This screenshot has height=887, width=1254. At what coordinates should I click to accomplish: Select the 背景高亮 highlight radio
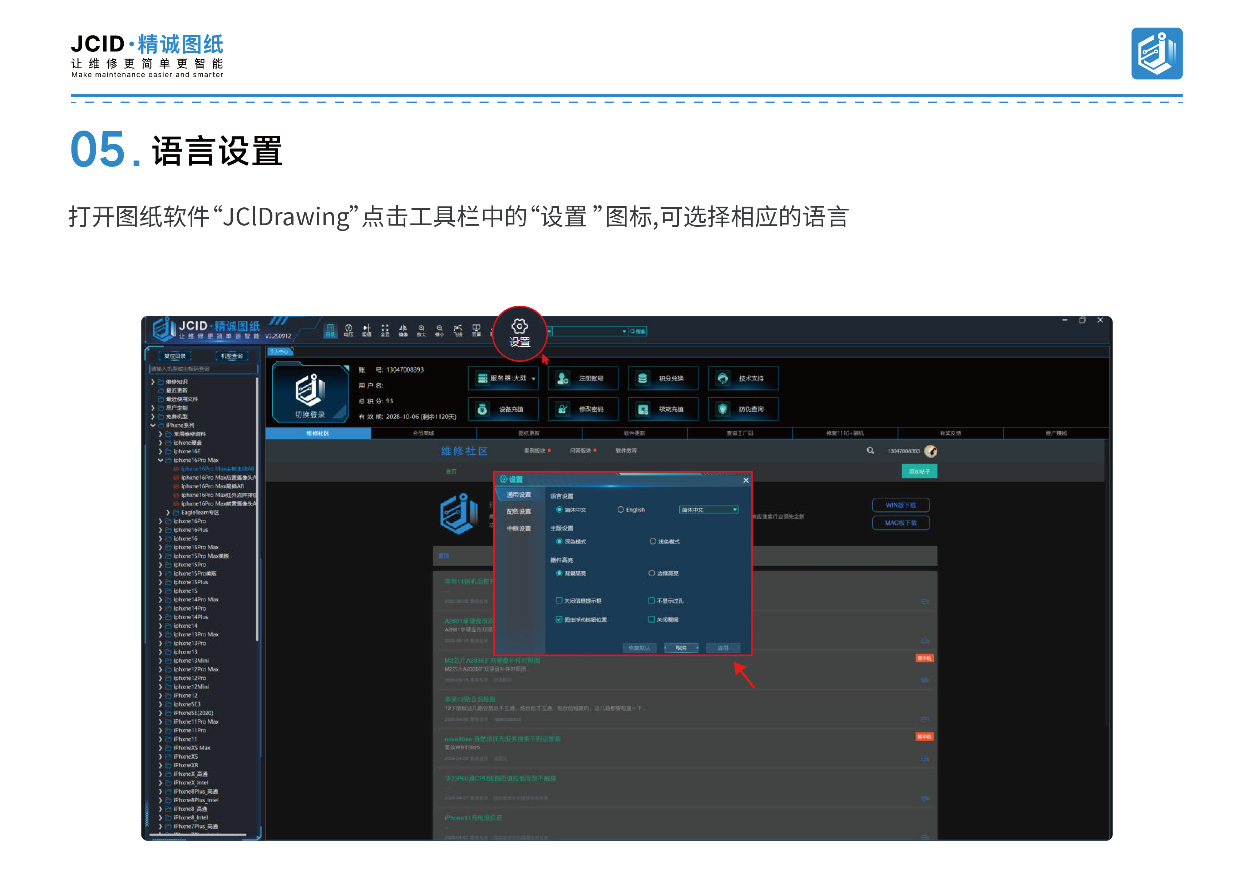(559, 573)
